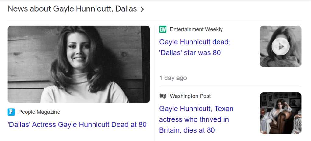311x141 pixels.
Task: Click the People Magazine 'P' logo icon
Action: coord(11,112)
